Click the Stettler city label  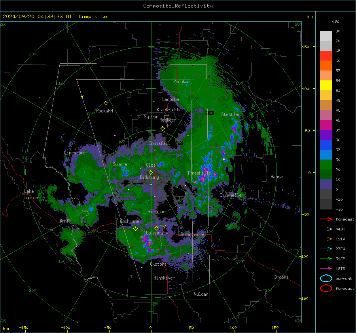(x=231, y=114)
